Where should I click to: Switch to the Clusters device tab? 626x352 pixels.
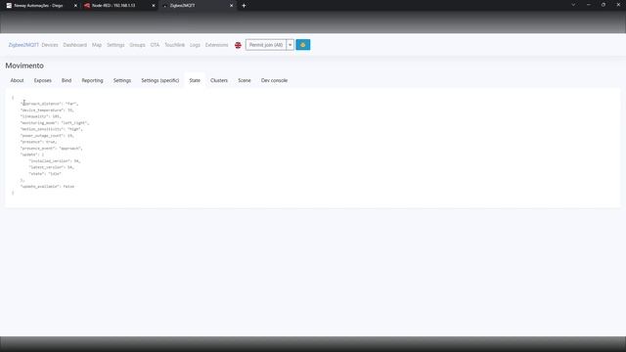pyautogui.click(x=219, y=80)
